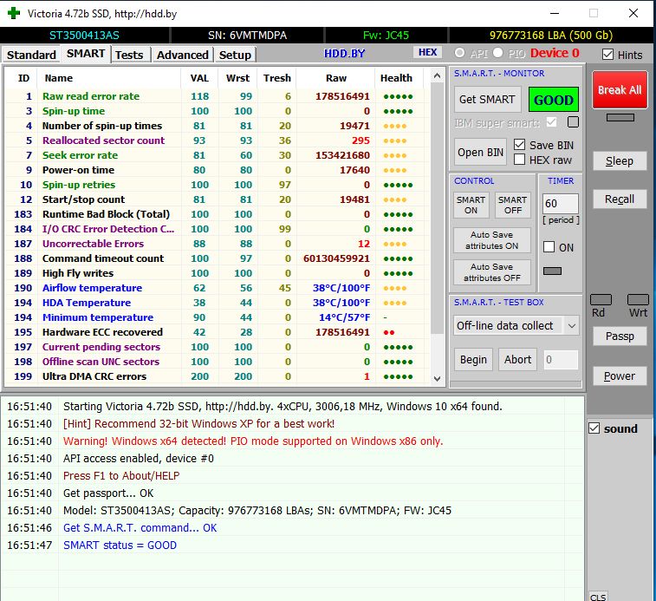The height and width of the screenshot is (601, 656).
Task: Go to the Tests tab
Action: [129, 55]
